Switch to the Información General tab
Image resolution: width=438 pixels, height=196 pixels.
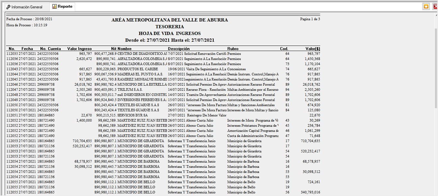(x=25, y=7)
